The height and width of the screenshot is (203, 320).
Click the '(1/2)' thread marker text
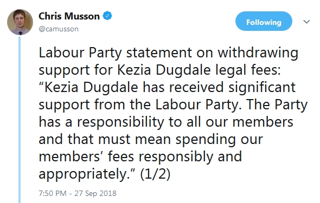(x=155, y=174)
